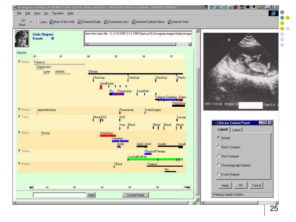Collapse the Notes facet
This screenshot has width=296, height=222.
[19, 62]
